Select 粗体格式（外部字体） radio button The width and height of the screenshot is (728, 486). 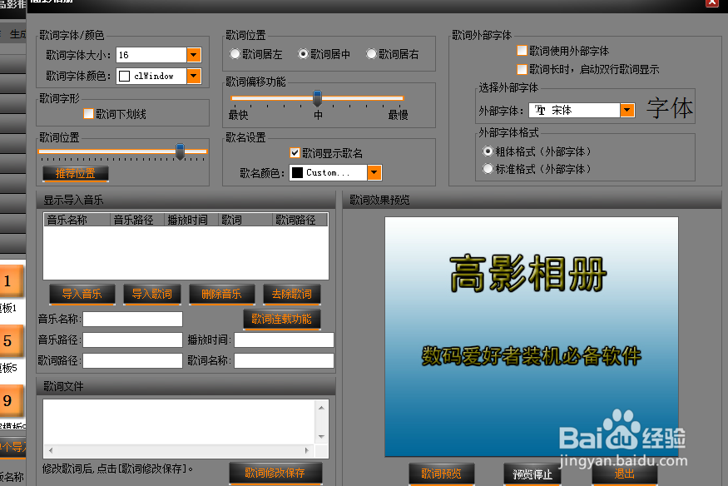[488, 151]
